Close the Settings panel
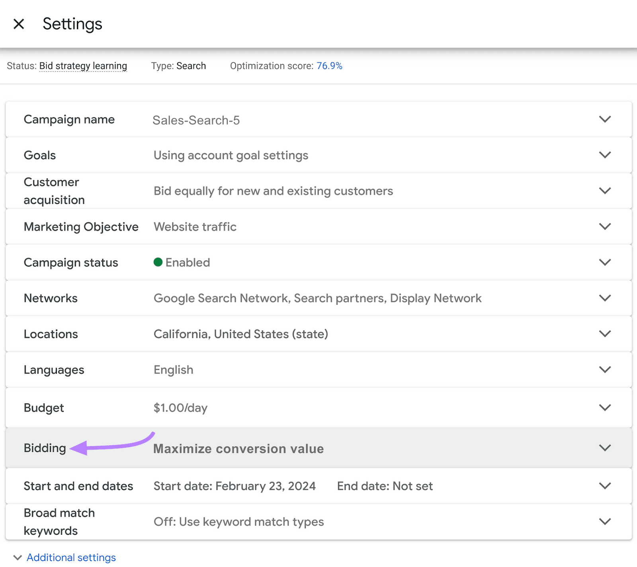Screen dimensions: 637x567 [x=18, y=24]
